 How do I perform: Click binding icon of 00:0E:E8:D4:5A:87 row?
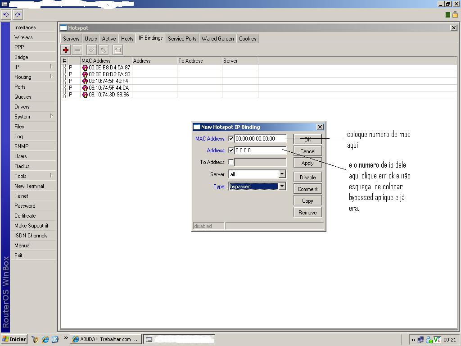point(85,68)
